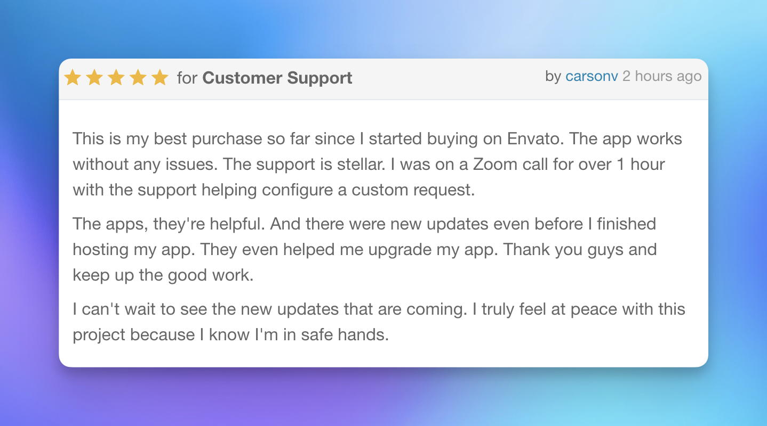Click the "2 hours ago" timestamp
The image size is (767, 426).
click(x=662, y=77)
